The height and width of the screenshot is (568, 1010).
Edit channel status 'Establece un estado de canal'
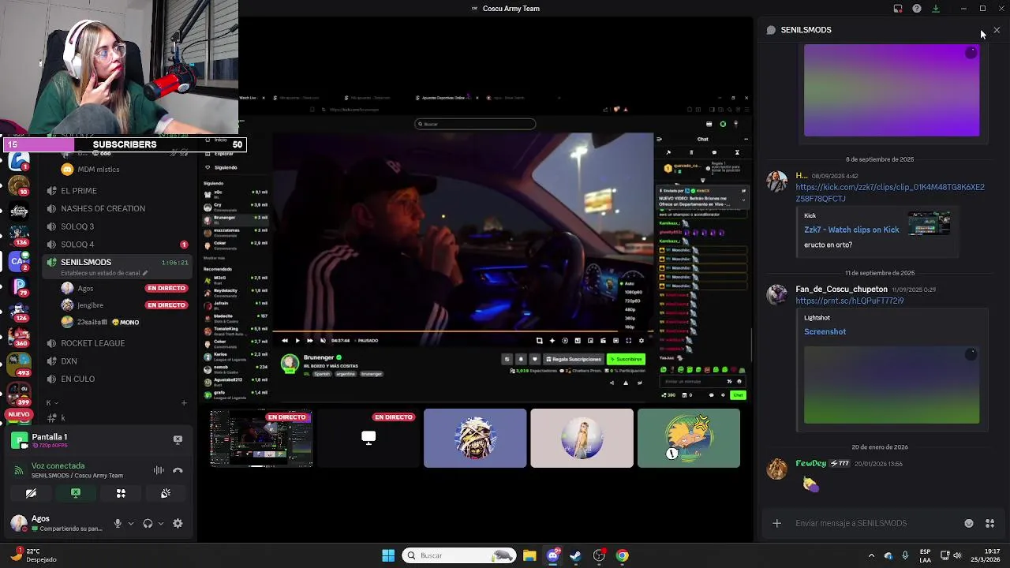104,273
